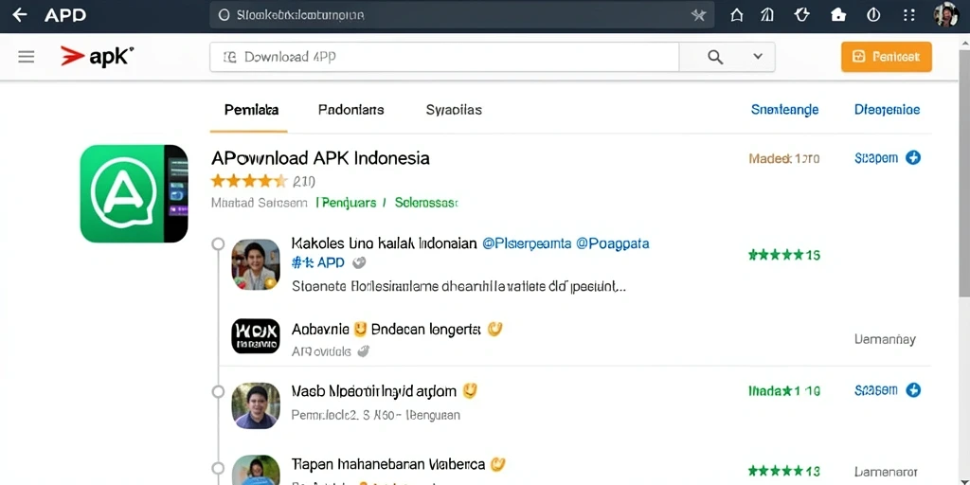Select the radio marker beside Tlapen entry

(x=218, y=468)
